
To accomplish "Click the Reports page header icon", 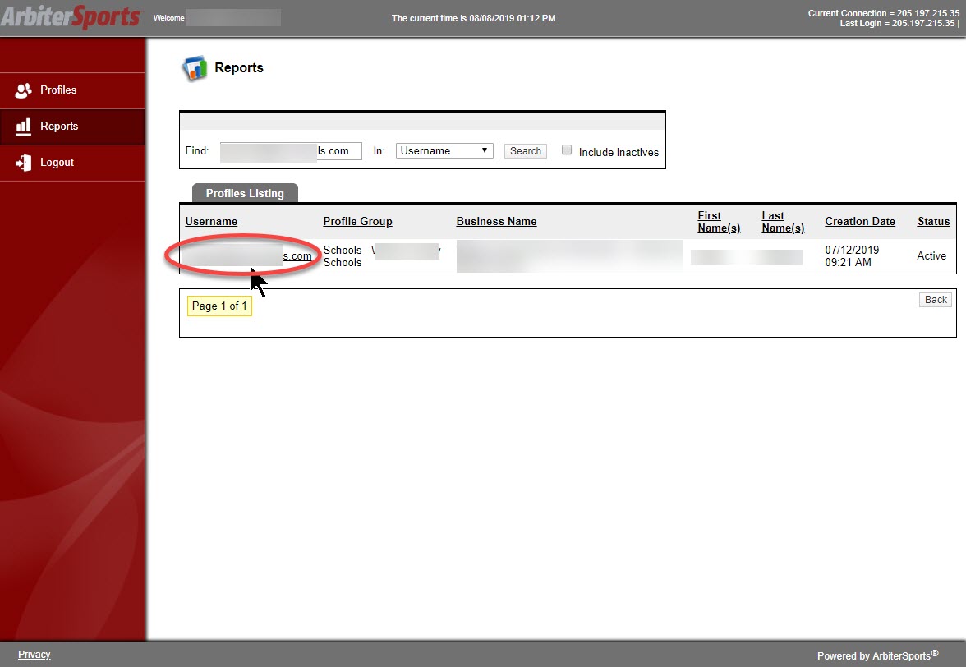I will (195, 68).
